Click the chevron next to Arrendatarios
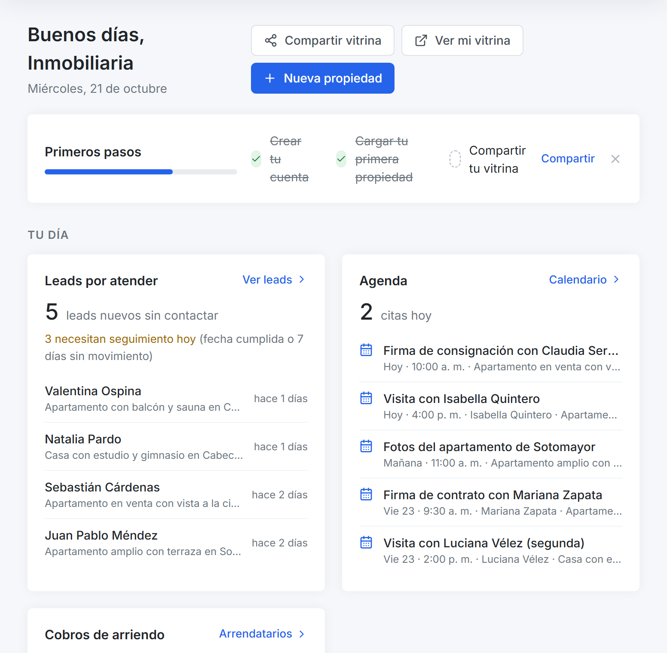Viewport: 667px width, 653px height. [x=302, y=634]
